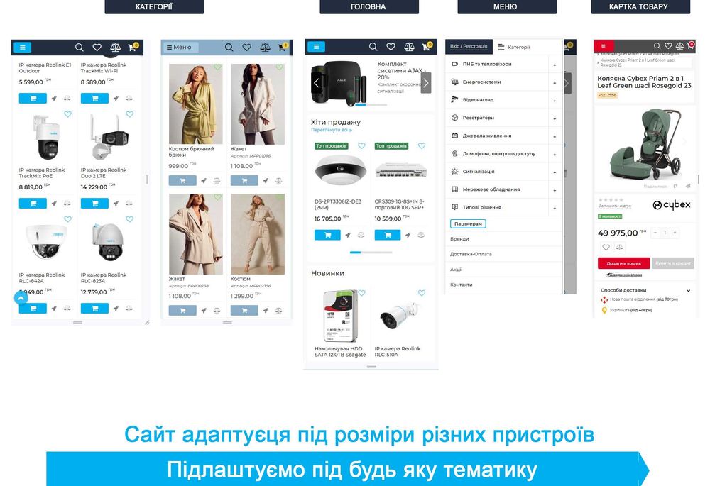Increase Cybex stroller quantity with plus
This screenshot has width=710, height=486.
click(675, 233)
